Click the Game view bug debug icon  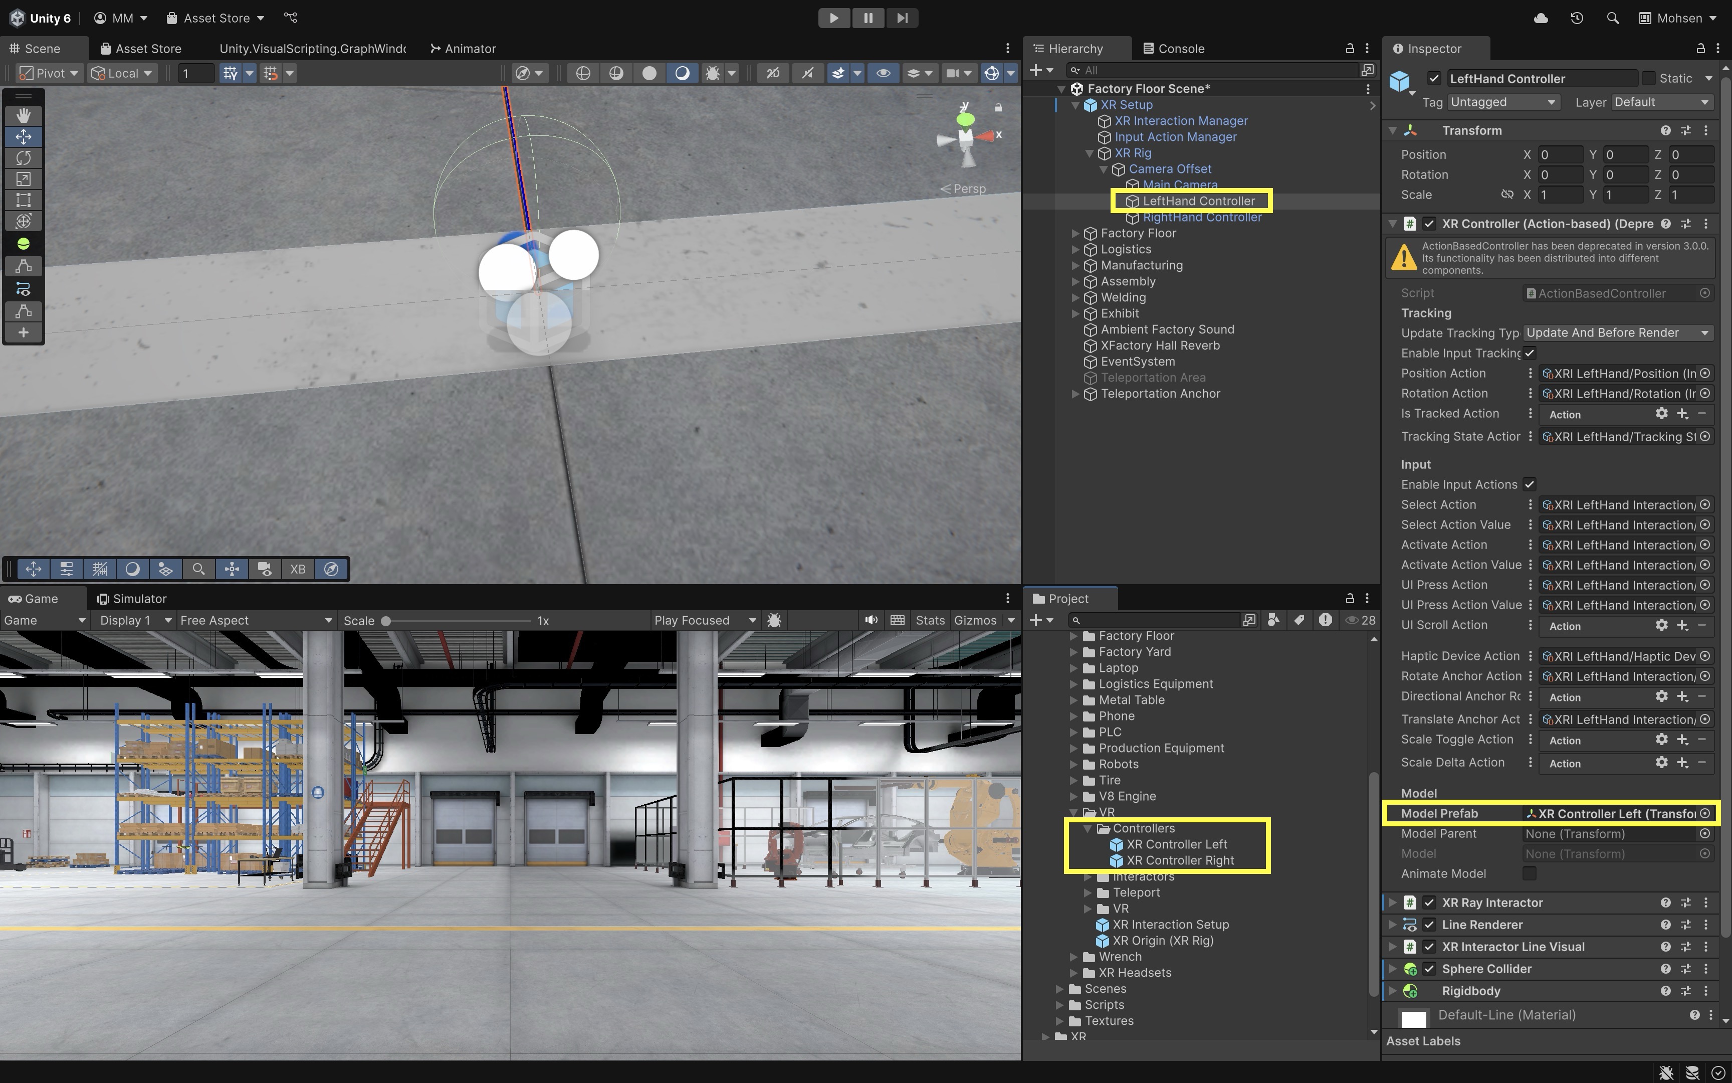click(x=774, y=620)
